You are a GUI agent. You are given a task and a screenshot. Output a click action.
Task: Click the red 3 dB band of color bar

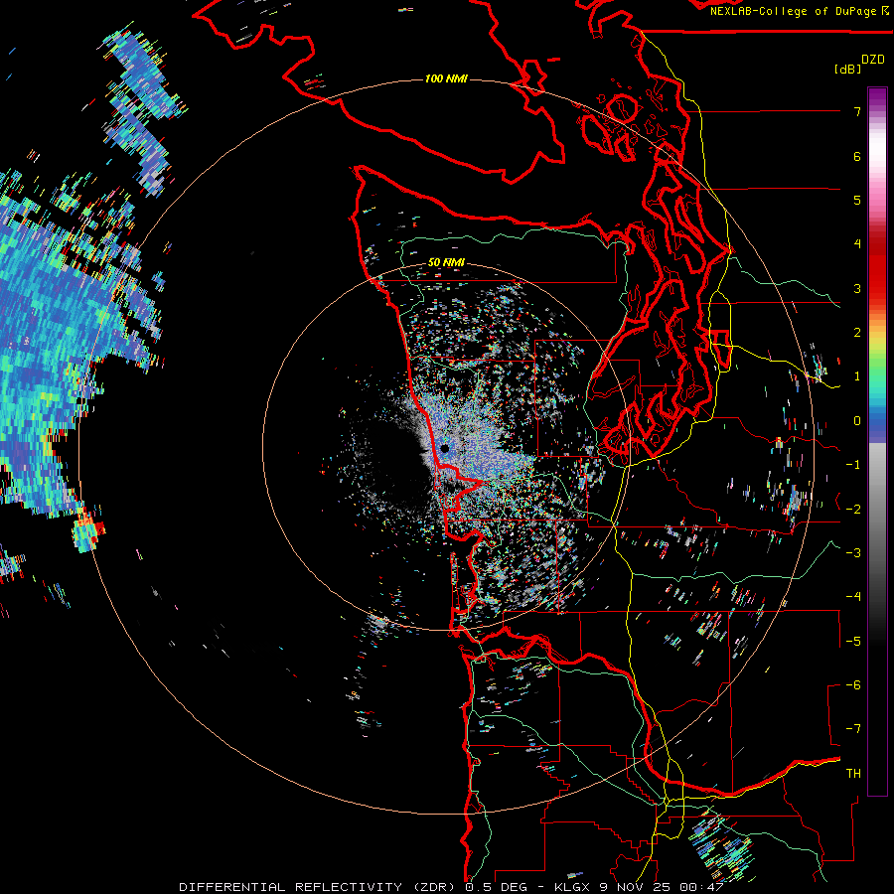click(x=877, y=288)
